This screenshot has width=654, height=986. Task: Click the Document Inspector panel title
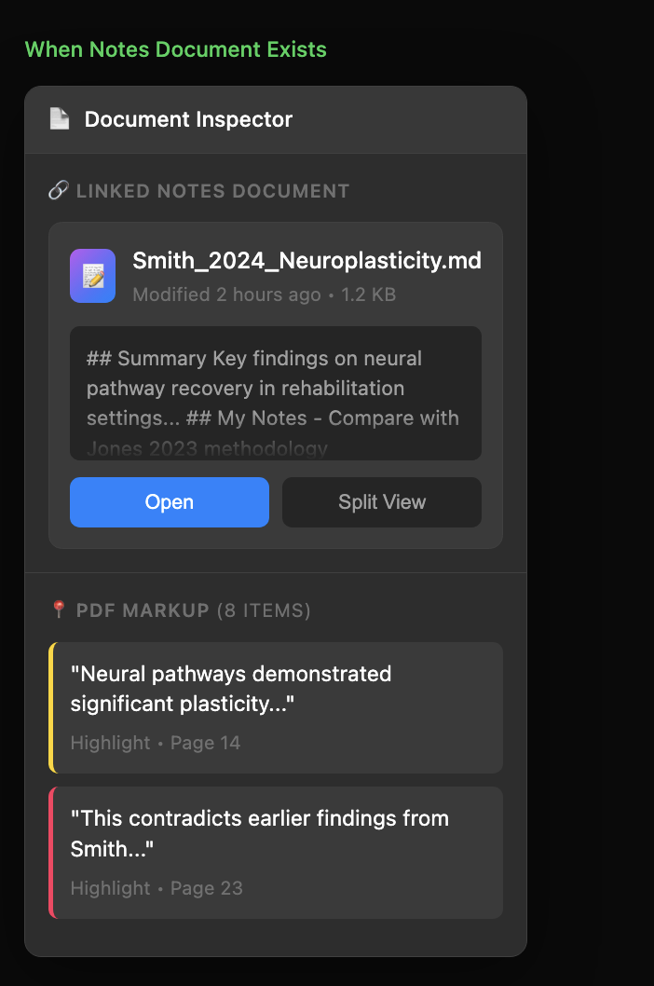point(188,119)
